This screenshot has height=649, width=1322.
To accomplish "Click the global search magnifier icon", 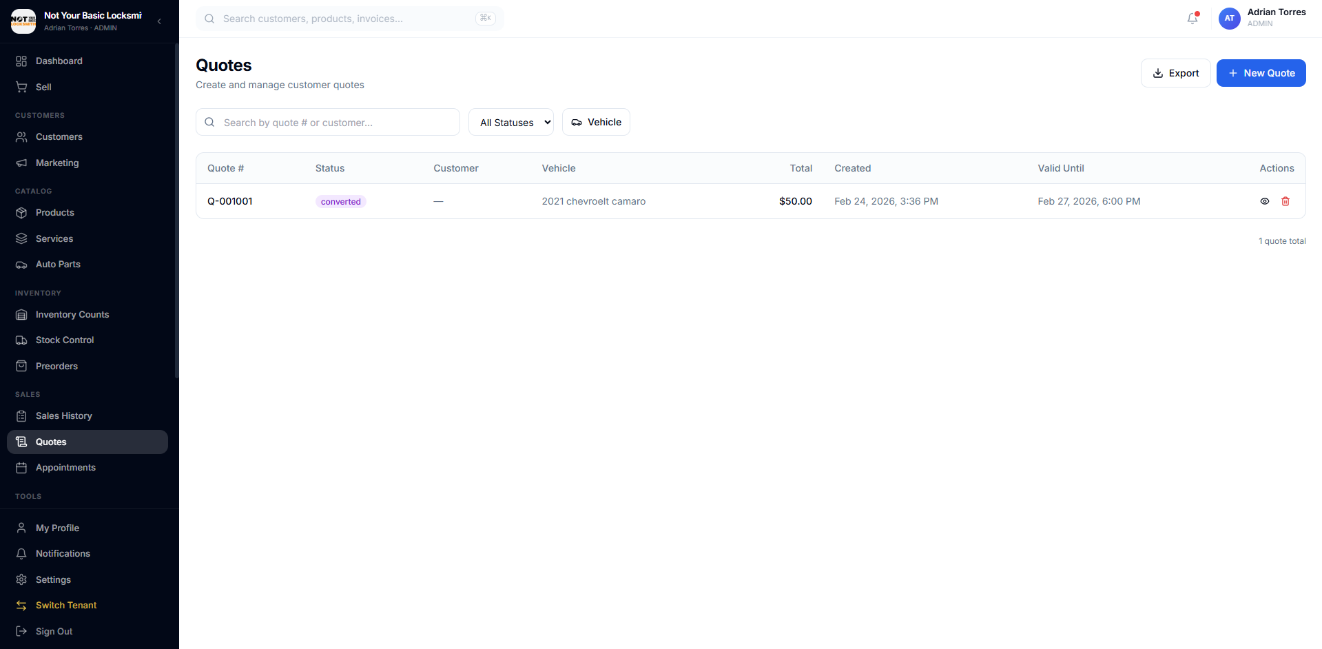I will pyautogui.click(x=209, y=19).
